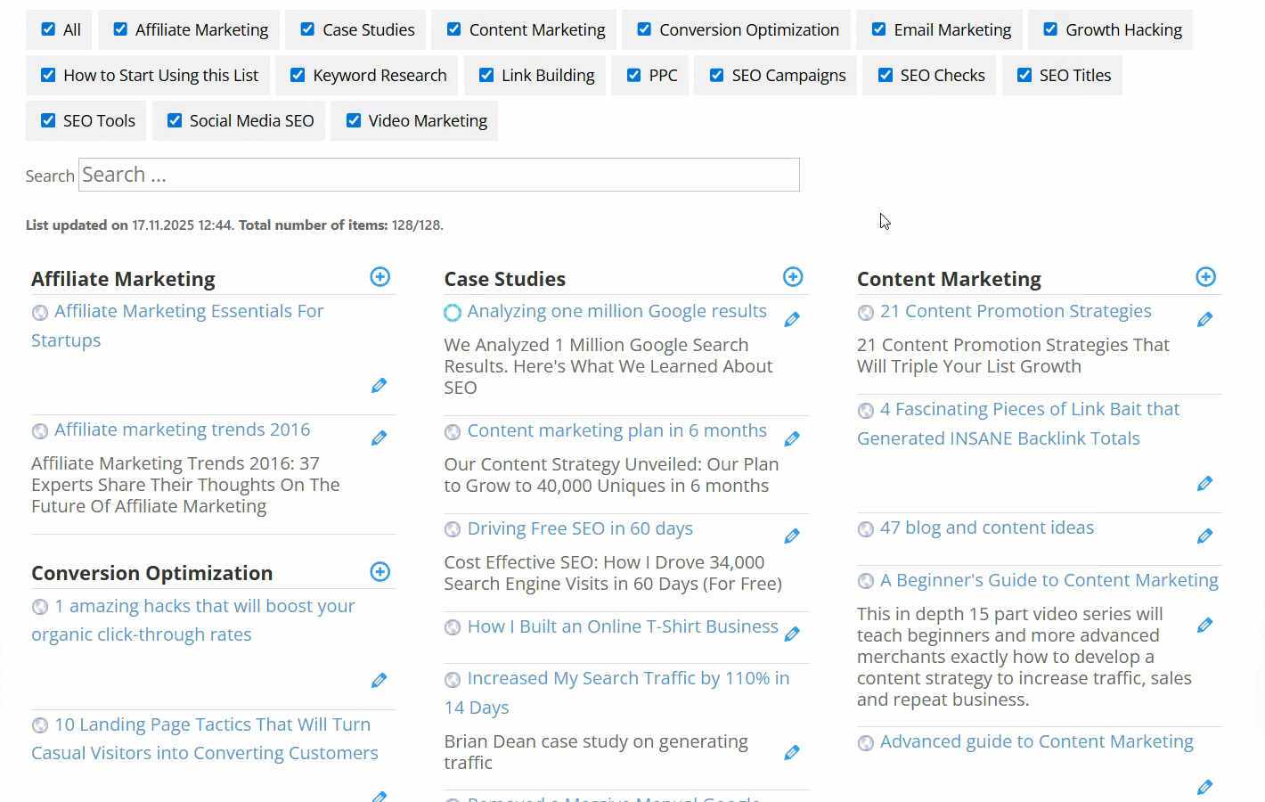The height and width of the screenshot is (802, 1265).
Task: Open 'How I Built an Online T-Shirt Business'
Action: (x=622, y=626)
